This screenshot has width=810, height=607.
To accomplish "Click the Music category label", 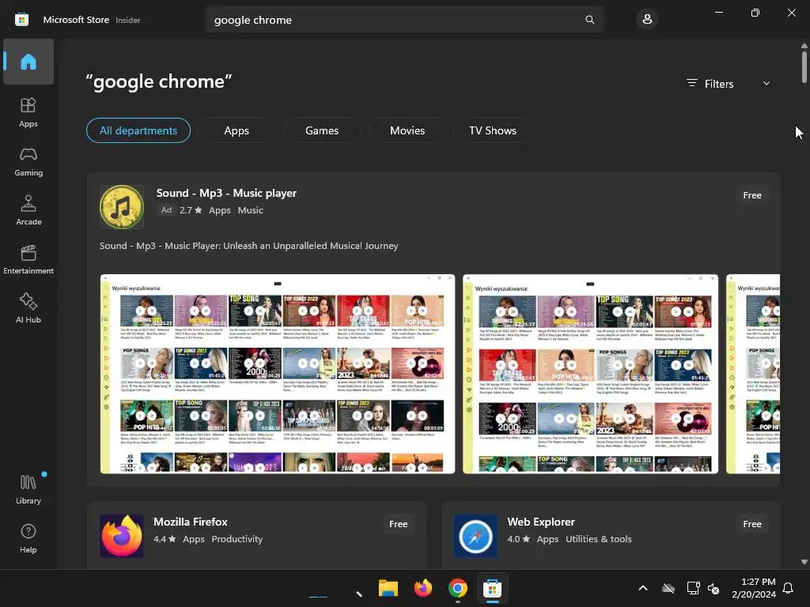I will click(250, 210).
